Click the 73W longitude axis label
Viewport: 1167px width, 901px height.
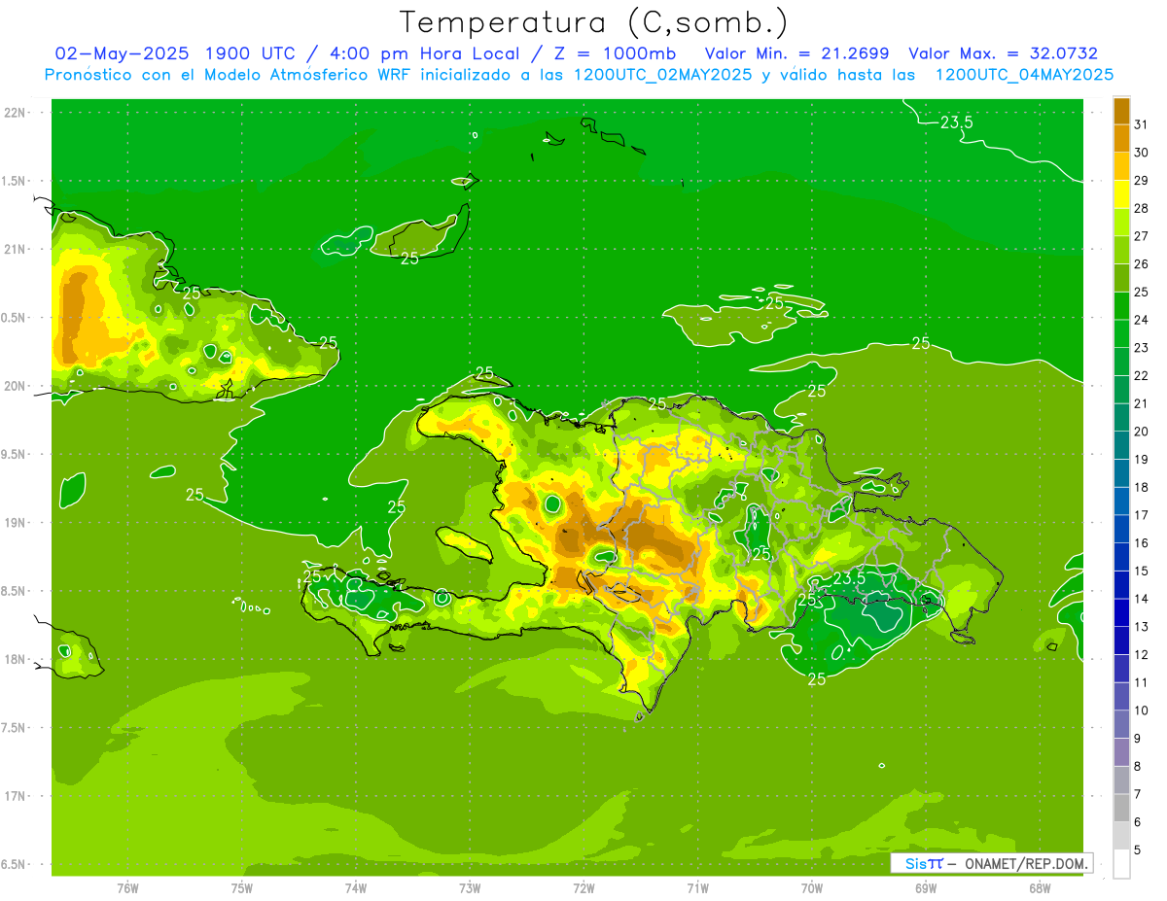[x=470, y=888]
